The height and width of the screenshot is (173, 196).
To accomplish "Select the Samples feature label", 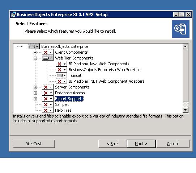I will (x=62, y=104).
